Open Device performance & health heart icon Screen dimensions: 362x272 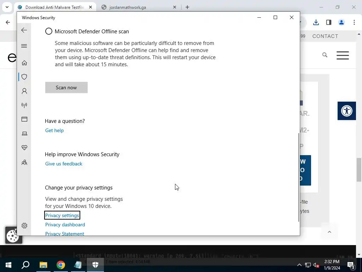[x=24, y=148]
